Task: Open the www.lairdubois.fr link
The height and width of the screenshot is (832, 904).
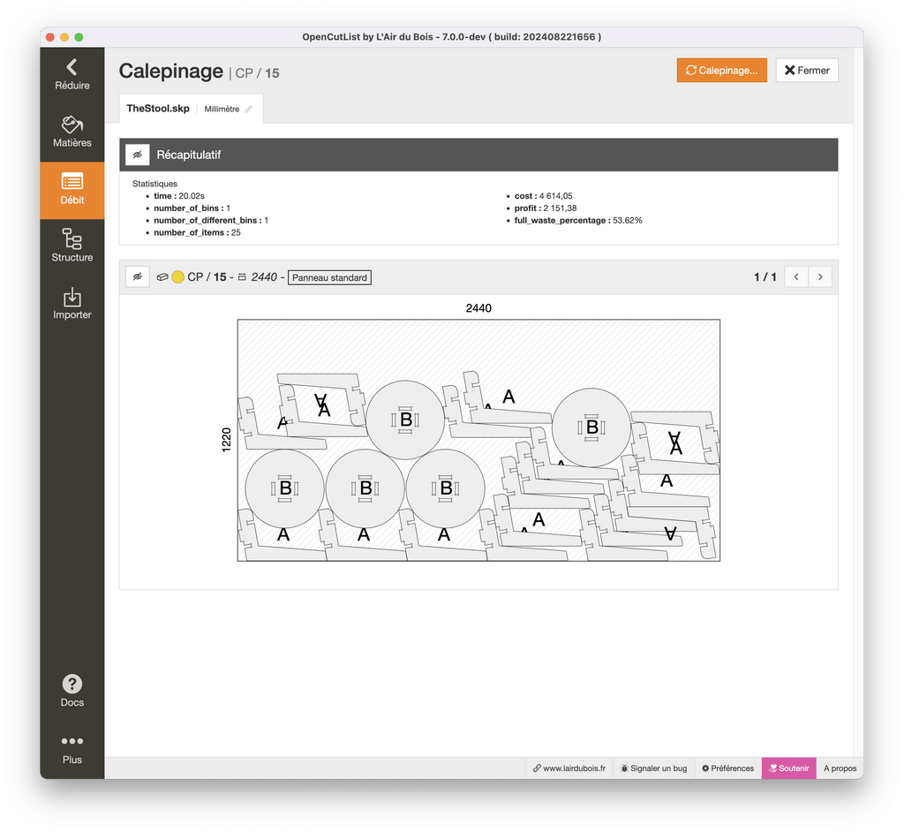Action: click(569, 768)
